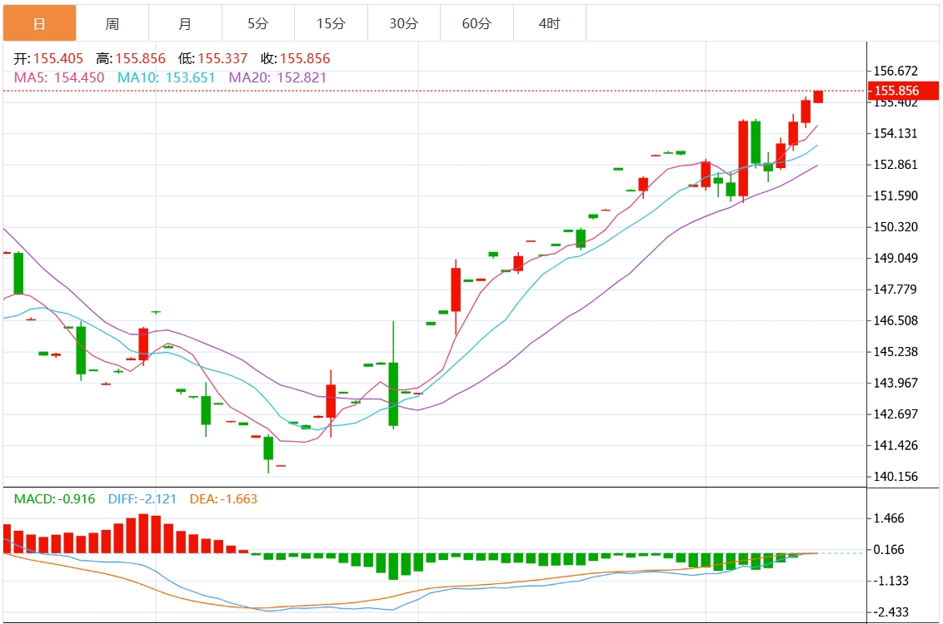943x624 pixels.
Task: Select the MA10 153.651 indicator label
Action: (166, 77)
